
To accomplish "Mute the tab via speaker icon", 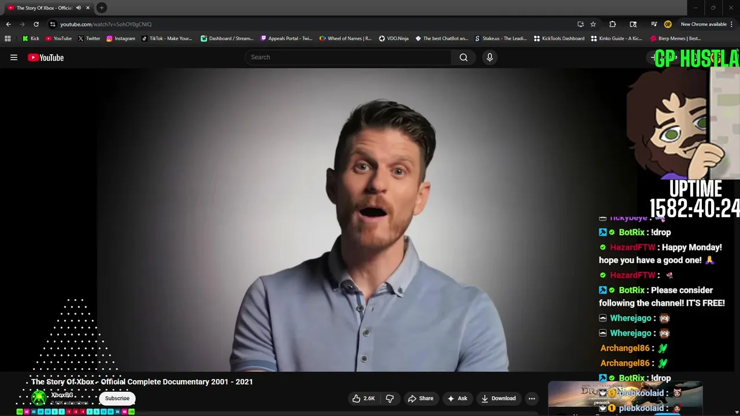I will click(79, 8).
